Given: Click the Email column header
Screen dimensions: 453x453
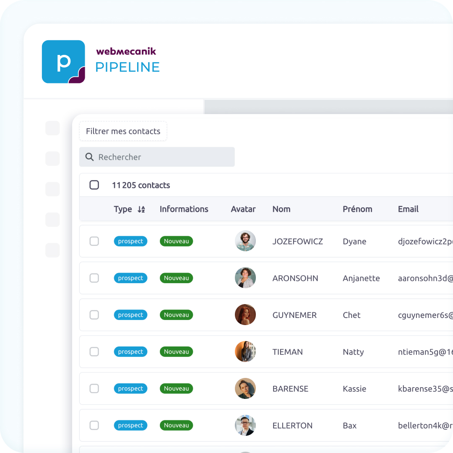Looking at the screenshot, I should pyautogui.click(x=408, y=209).
